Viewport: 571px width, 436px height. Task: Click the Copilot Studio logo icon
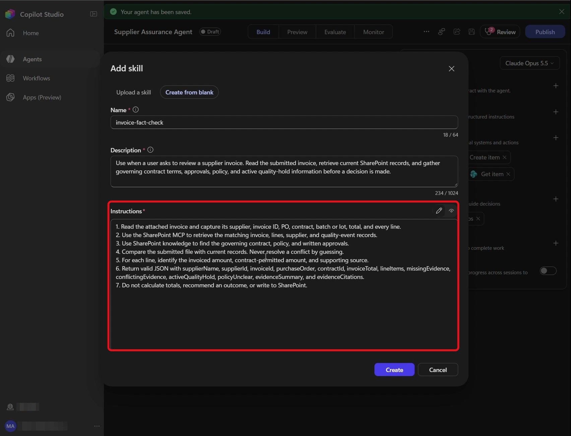click(10, 14)
